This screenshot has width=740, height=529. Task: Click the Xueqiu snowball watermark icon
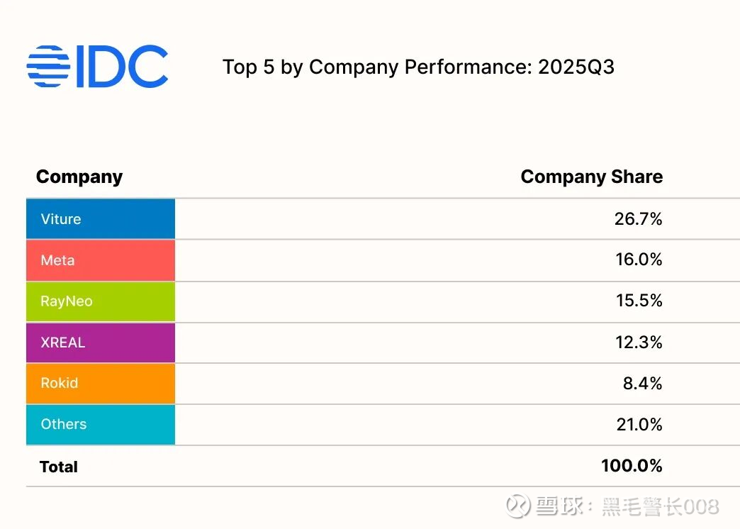(x=517, y=506)
